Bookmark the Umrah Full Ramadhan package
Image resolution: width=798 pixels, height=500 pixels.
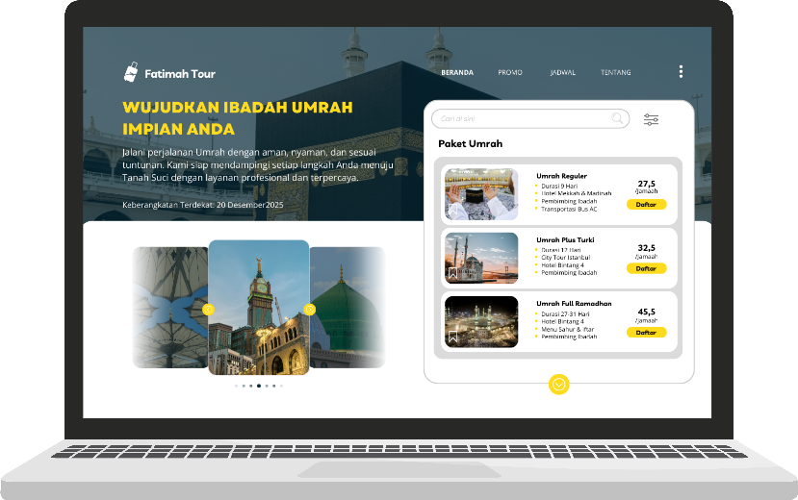(x=452, y=337)
